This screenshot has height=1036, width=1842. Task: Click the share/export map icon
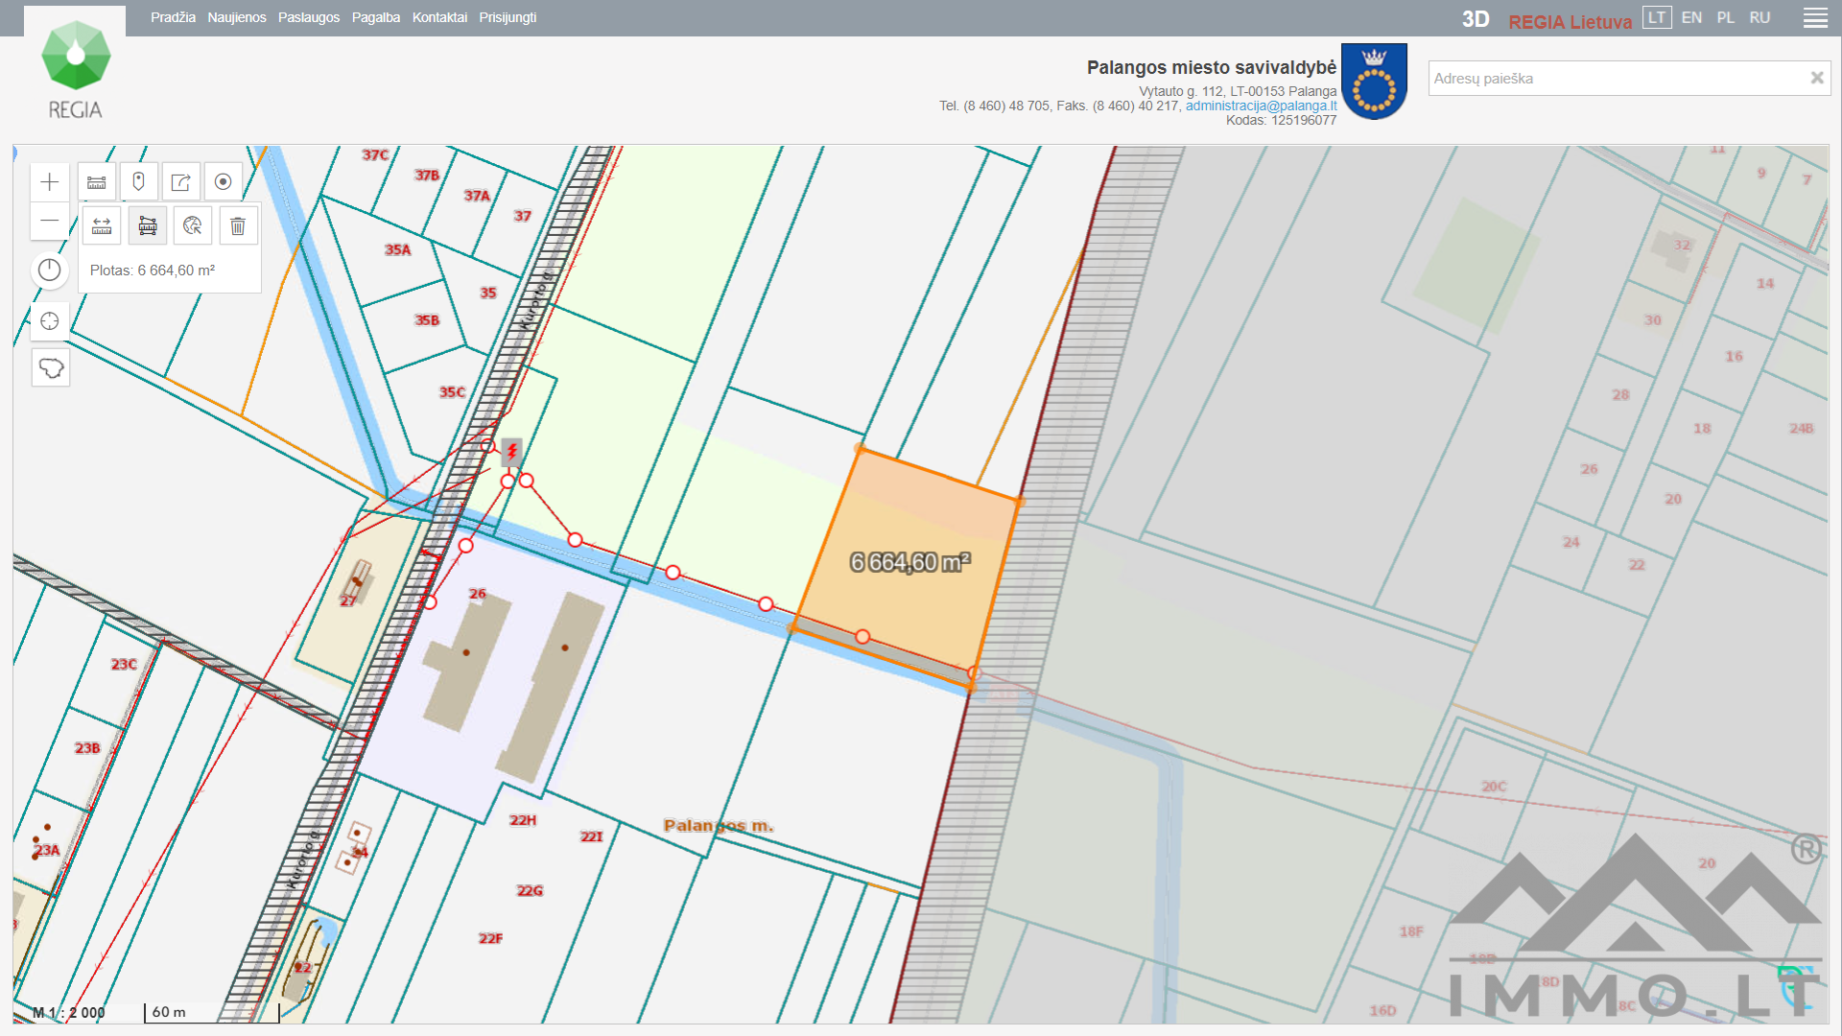(x=181, y=182)
